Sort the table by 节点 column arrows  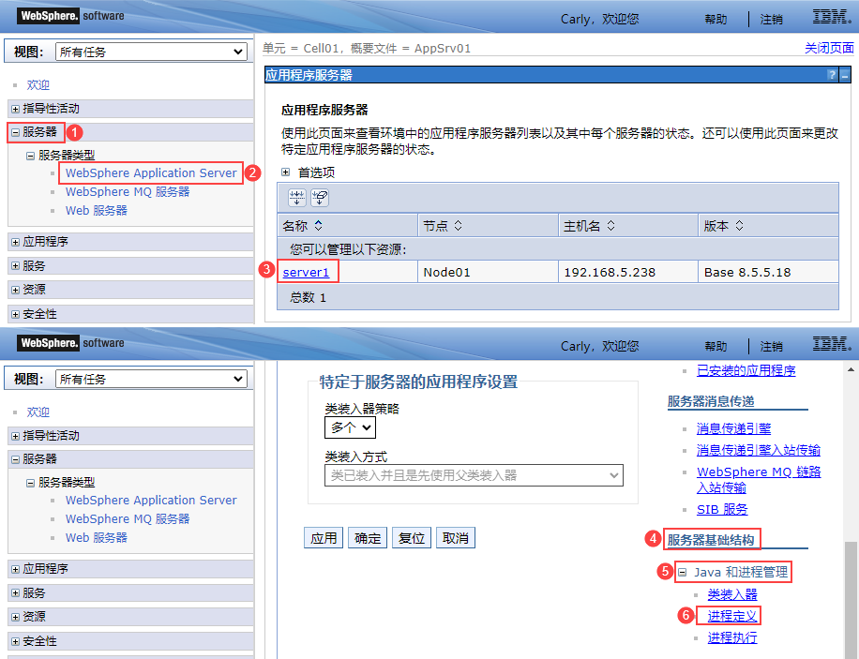pyautogui.click(x=459, y=226)
